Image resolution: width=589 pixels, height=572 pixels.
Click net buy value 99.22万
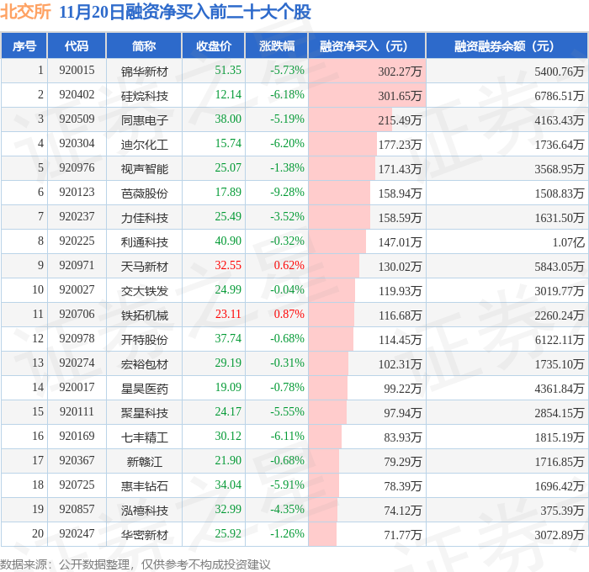tap(403, 389)
